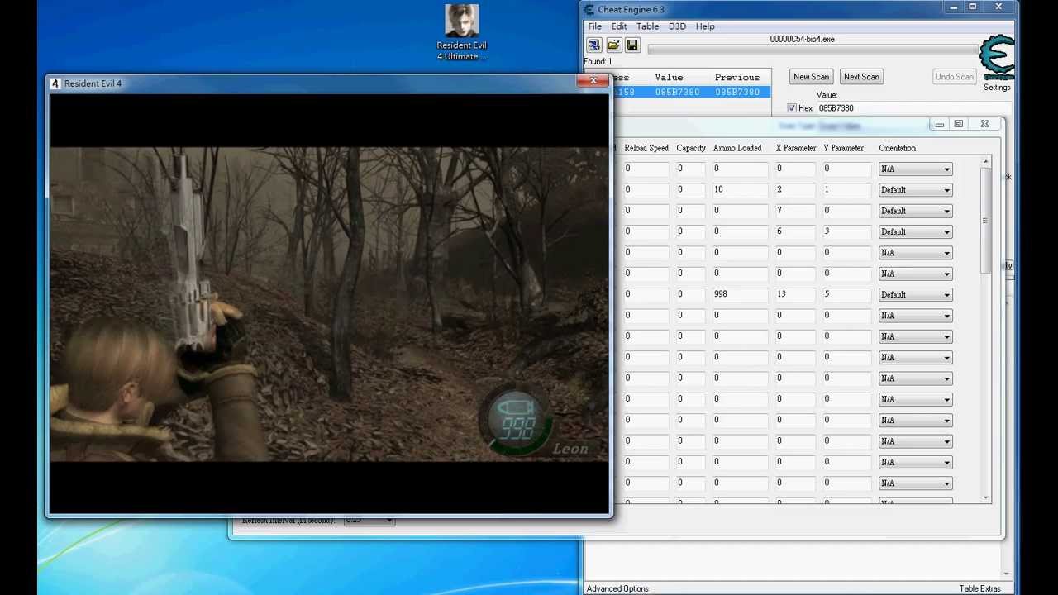Image resolution: width=1058 pixels, height=595 pixels.
Task: Save the cheat table with floppy icon
Action: pyautogui.click(x=632, y=45)
